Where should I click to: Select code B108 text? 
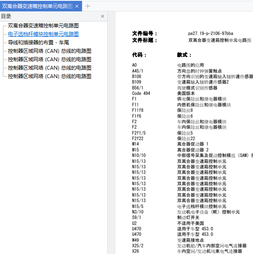click(137, 76)
